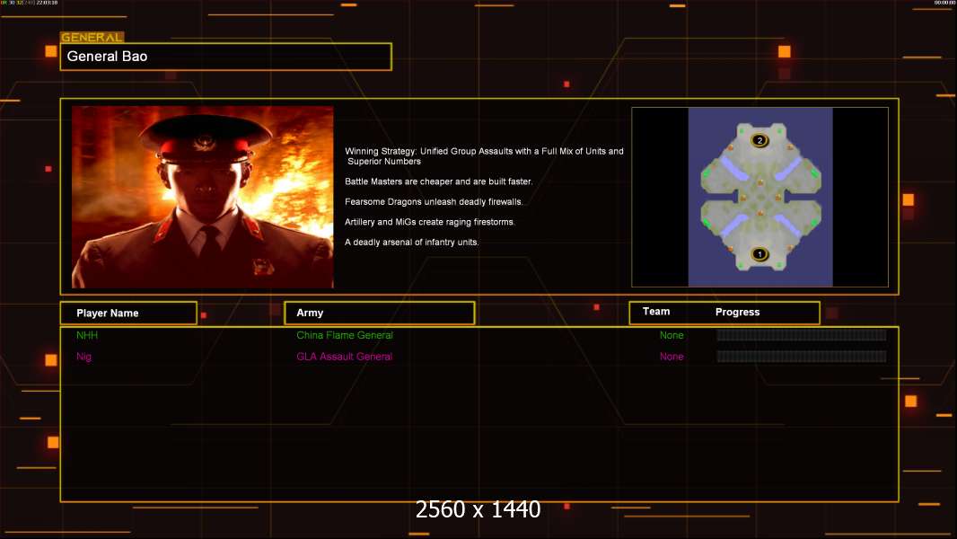This screenshot has width=957, height=539.
Task: Click Fearsome Dragons firewalls line
Action: tap(434, 201)
